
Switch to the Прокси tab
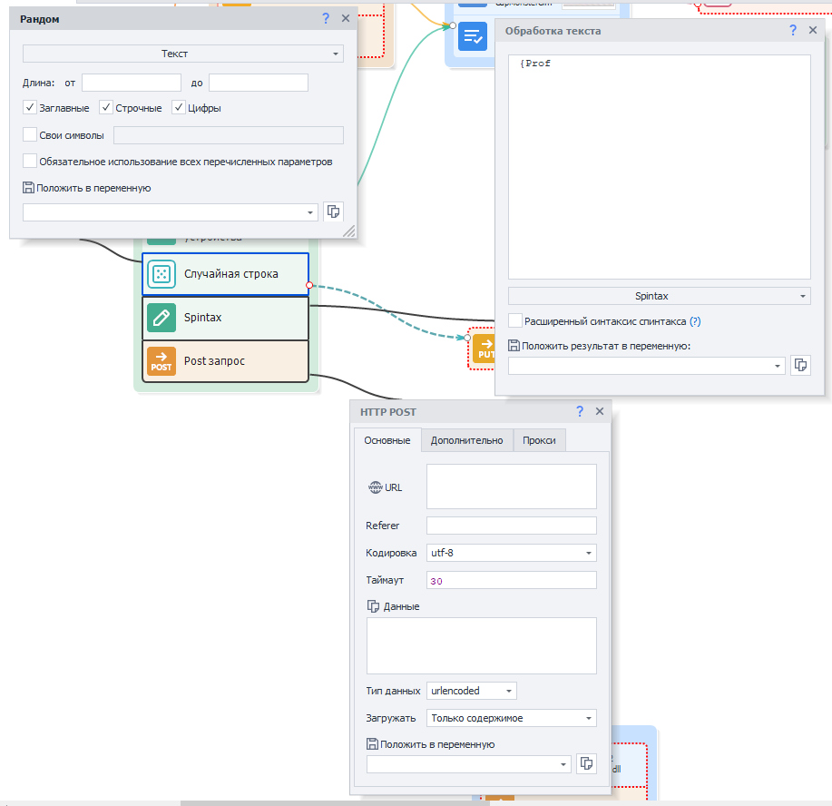point(539,440)
